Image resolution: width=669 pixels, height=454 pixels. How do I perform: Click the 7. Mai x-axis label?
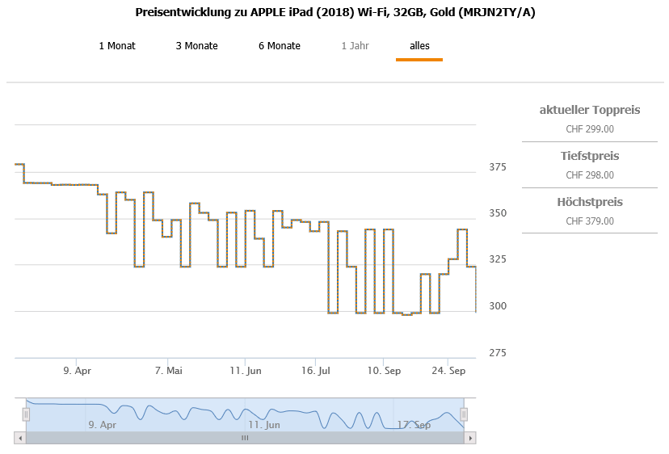pos(168,371)
